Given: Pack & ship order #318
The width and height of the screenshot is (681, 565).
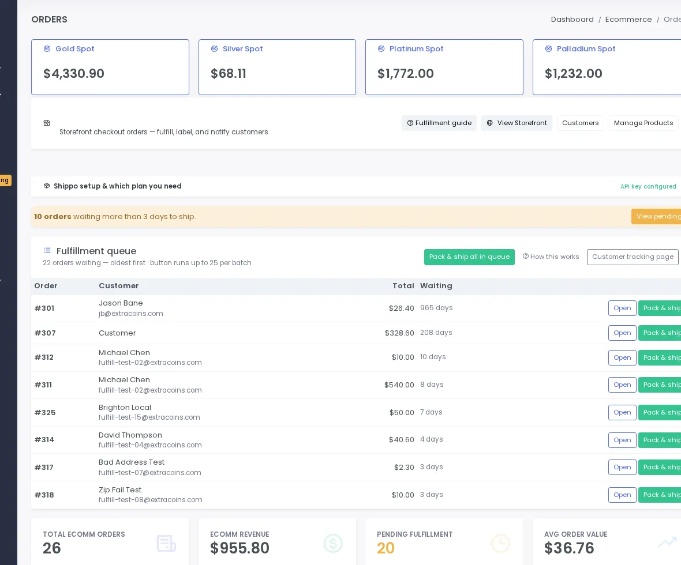Looking at the screenshot, I should point(660,495).
